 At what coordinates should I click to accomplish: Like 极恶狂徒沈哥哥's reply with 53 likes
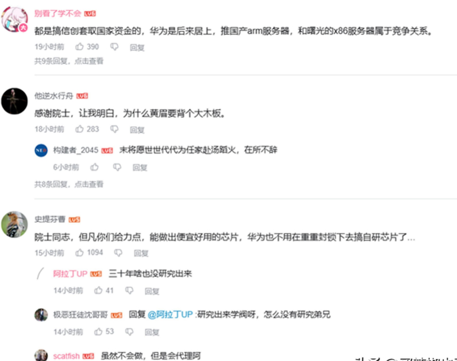[98, 331]
